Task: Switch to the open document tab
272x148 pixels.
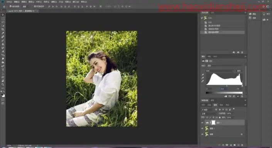Action: point(22,11)
